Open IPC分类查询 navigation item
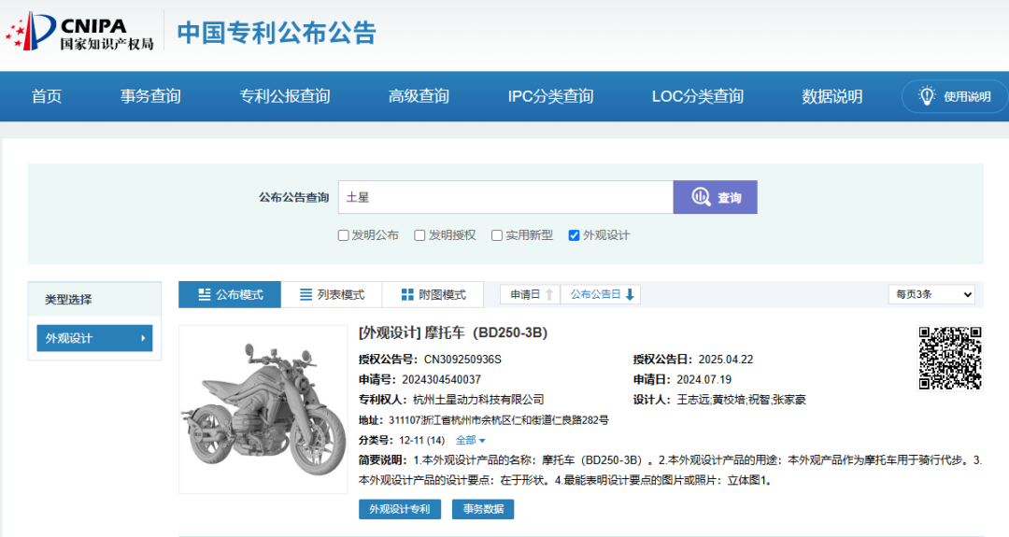1009x537 pixels. point(551,96)
